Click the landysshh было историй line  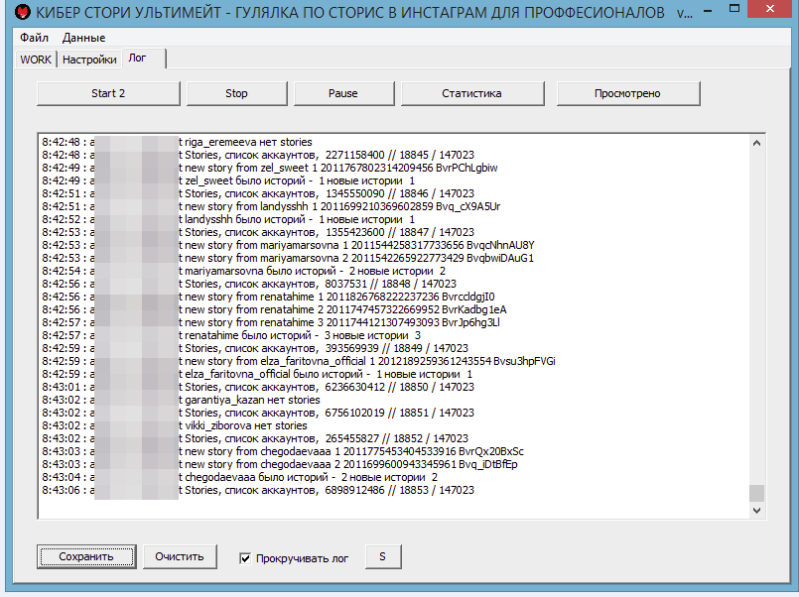[x=228, y=219]
